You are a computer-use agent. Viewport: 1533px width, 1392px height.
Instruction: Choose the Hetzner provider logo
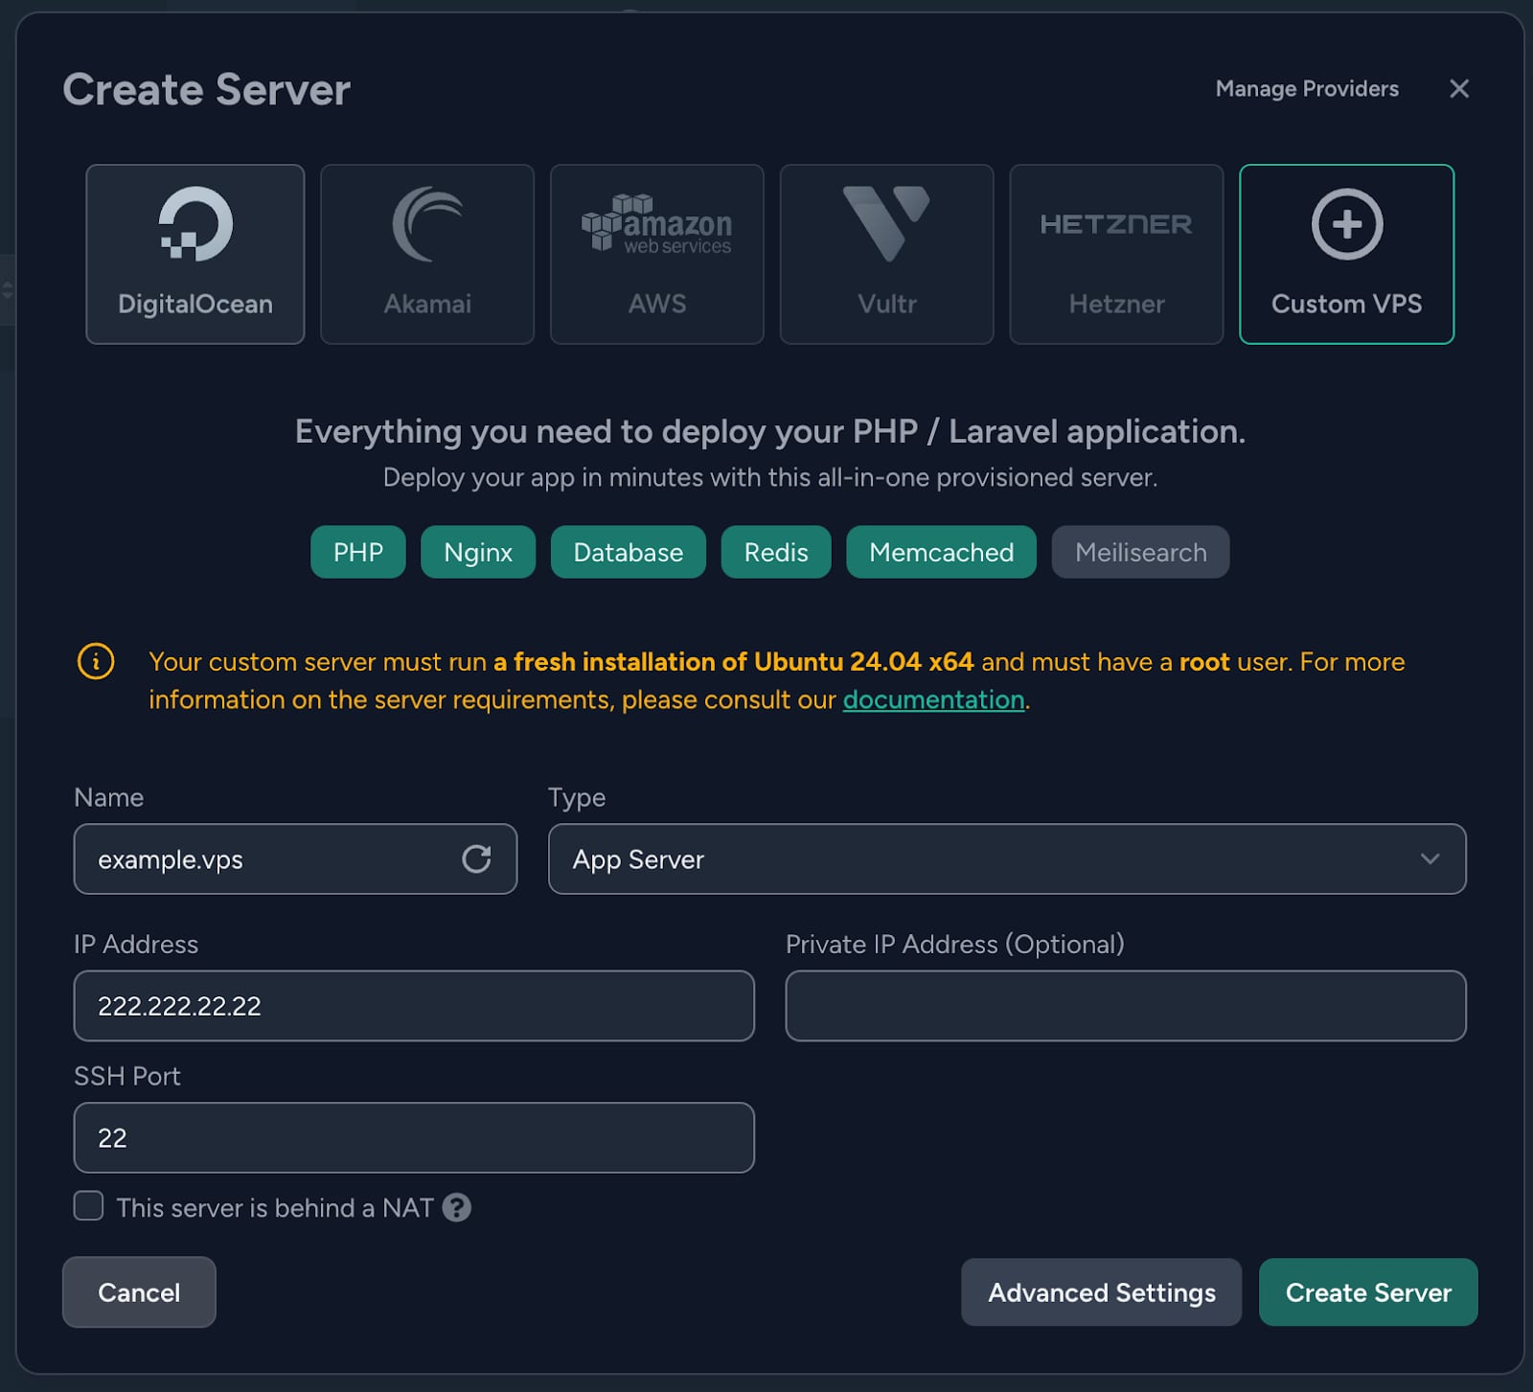tap(1116, 224)
